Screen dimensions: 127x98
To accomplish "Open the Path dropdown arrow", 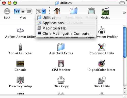I will point(44,11).
